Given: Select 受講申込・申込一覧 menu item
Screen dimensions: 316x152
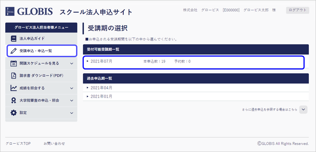Looking at the screenshot, I should (x=42, y=51).
